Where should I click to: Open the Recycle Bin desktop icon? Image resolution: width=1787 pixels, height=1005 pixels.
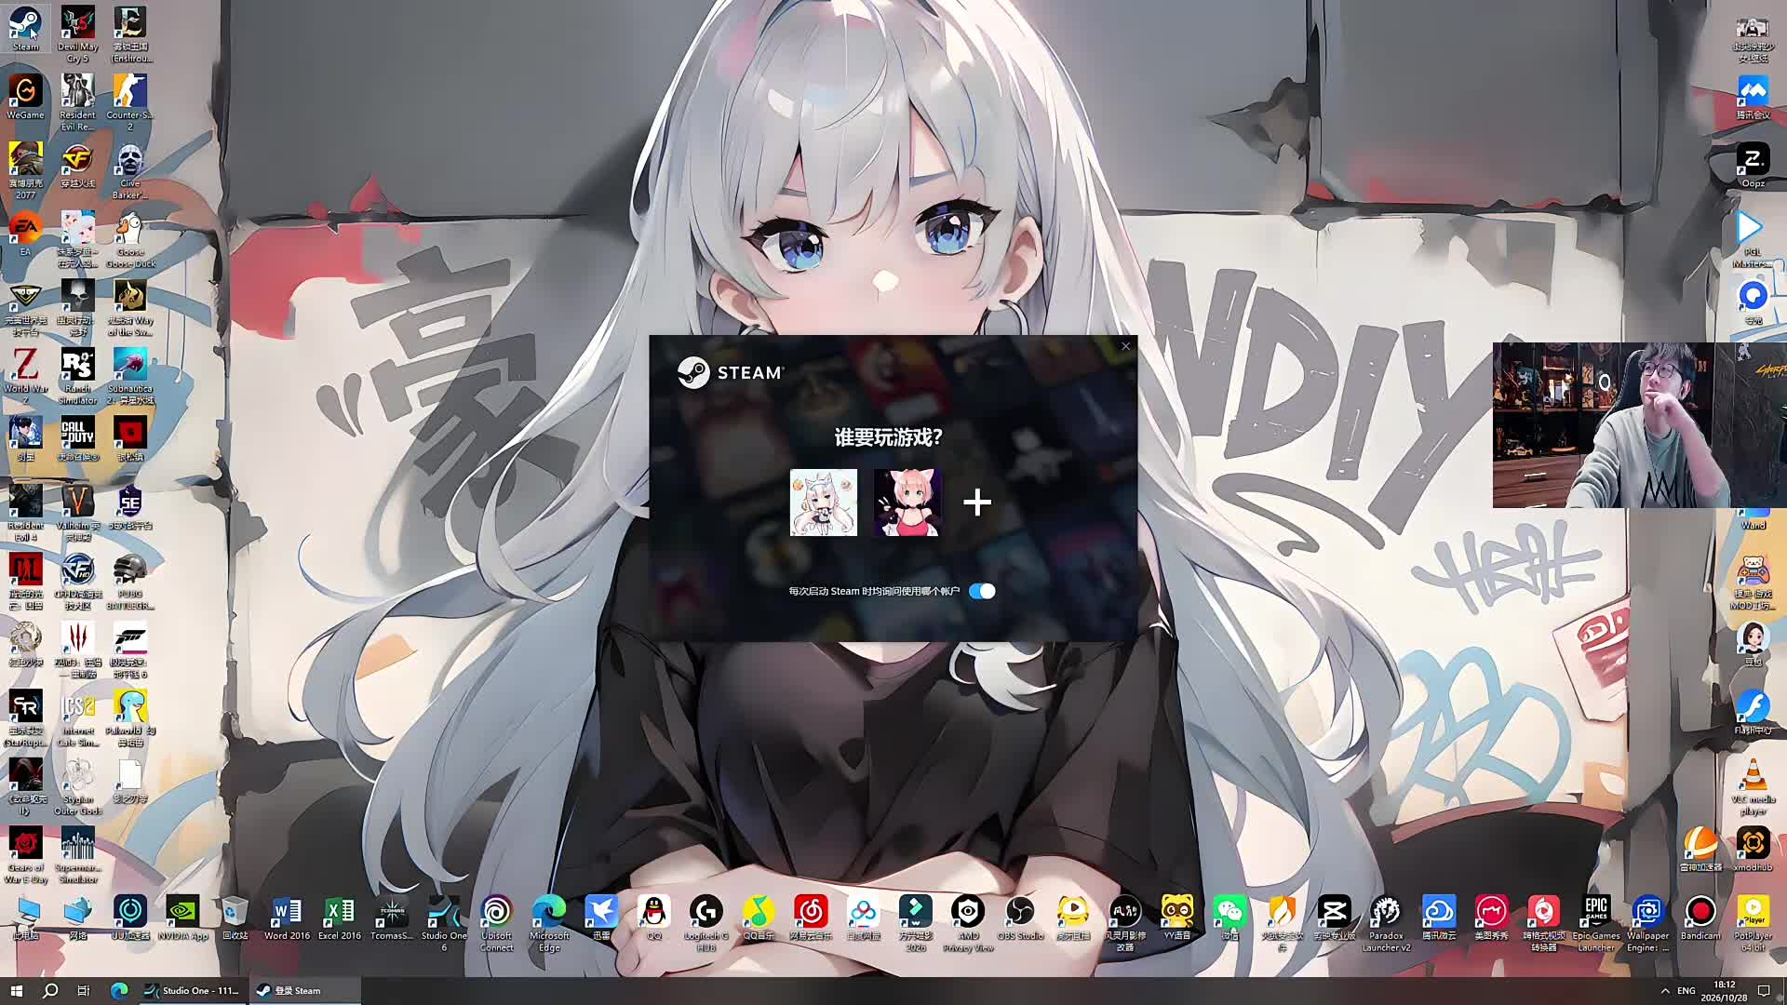tap(235, 918)
